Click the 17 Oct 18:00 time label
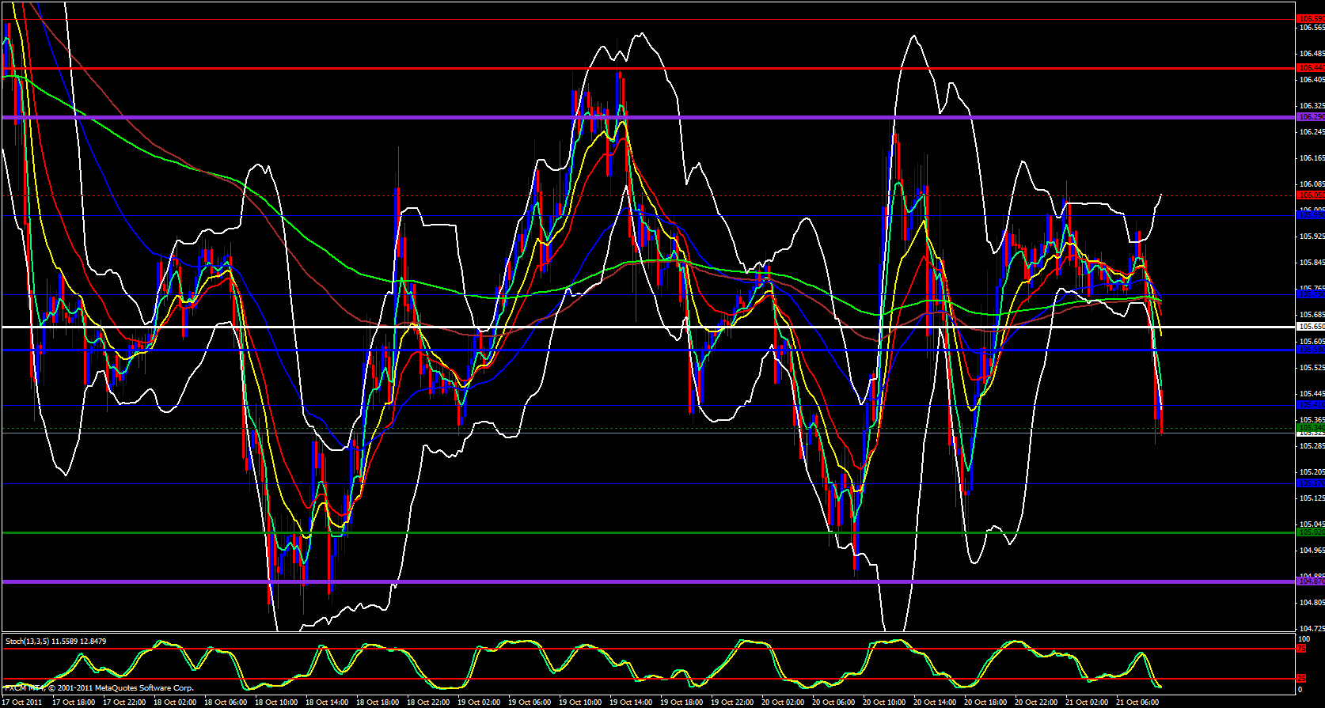The width and height of the screenshot is (1325, 708). click(x=74, y=702)
